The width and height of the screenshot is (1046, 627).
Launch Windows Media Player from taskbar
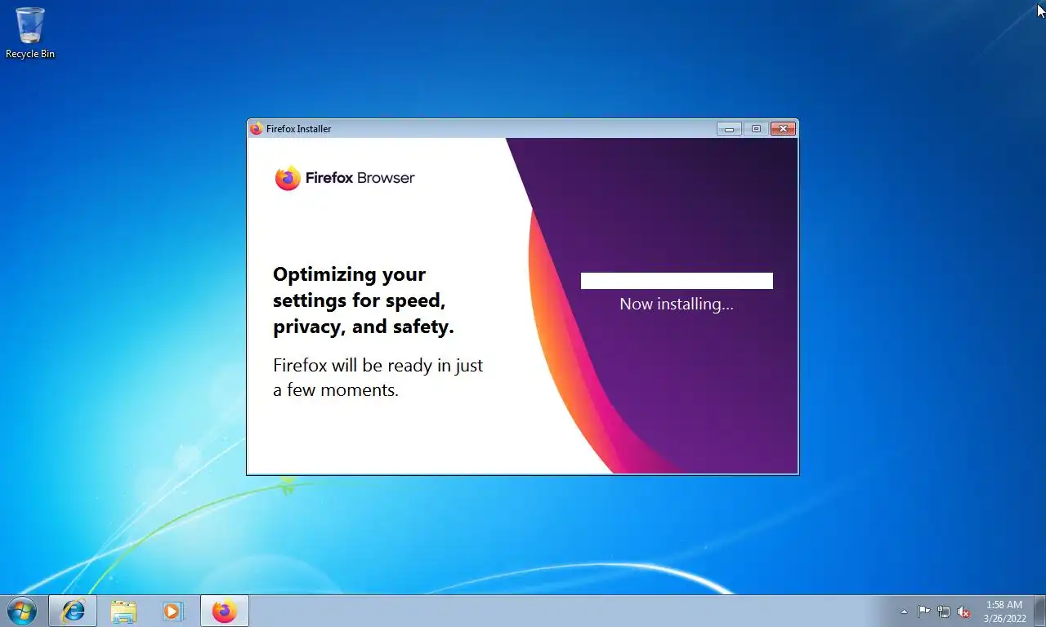tap(172, 611)
